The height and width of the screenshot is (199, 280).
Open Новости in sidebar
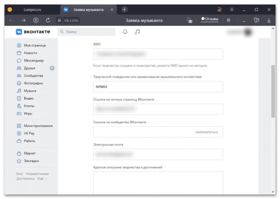click(x=27, y=53)
